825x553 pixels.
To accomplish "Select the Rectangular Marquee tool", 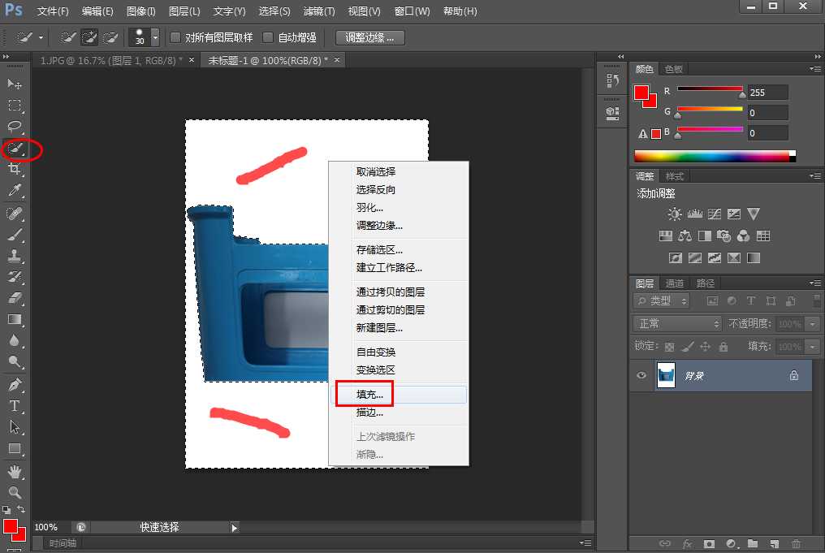I will click(x=14, y=106).
